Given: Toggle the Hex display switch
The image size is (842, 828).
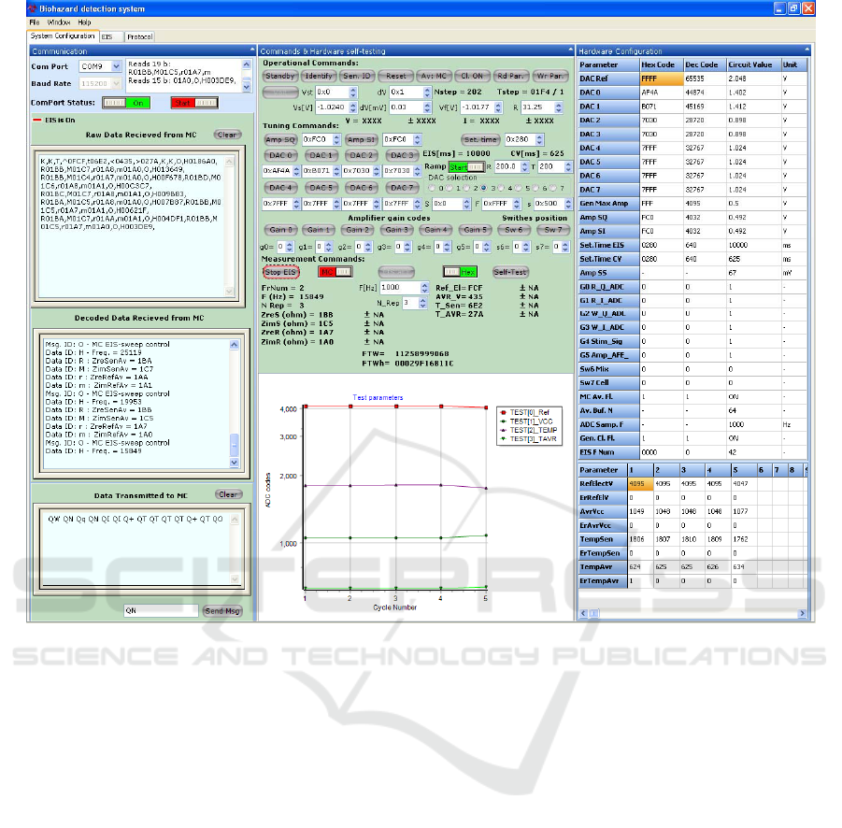Looking at the screenshot, I should tap(461, 271).
